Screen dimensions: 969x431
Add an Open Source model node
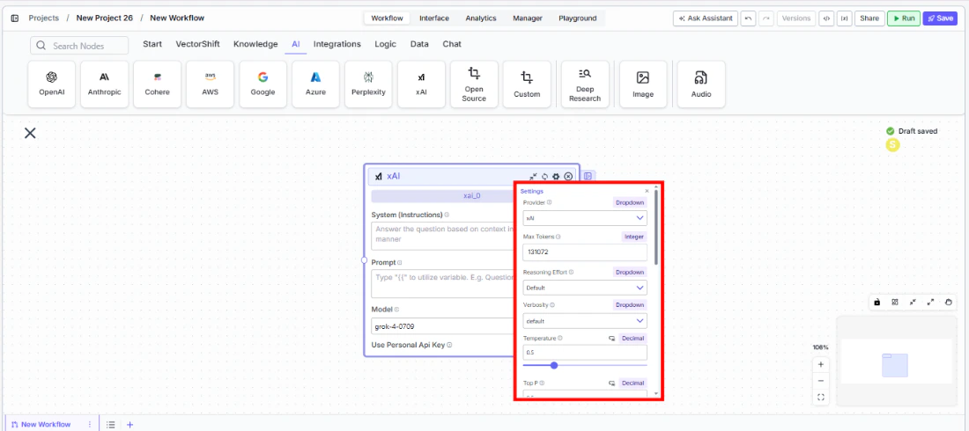474,84
